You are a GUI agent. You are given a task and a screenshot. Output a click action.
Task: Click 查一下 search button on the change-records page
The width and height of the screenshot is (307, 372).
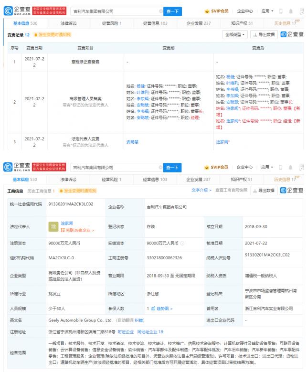click(x=172, y=11)
